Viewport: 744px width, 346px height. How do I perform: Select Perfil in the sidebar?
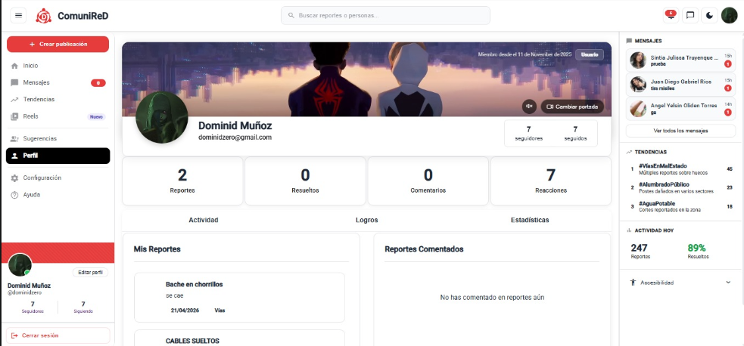coord(58,156)
